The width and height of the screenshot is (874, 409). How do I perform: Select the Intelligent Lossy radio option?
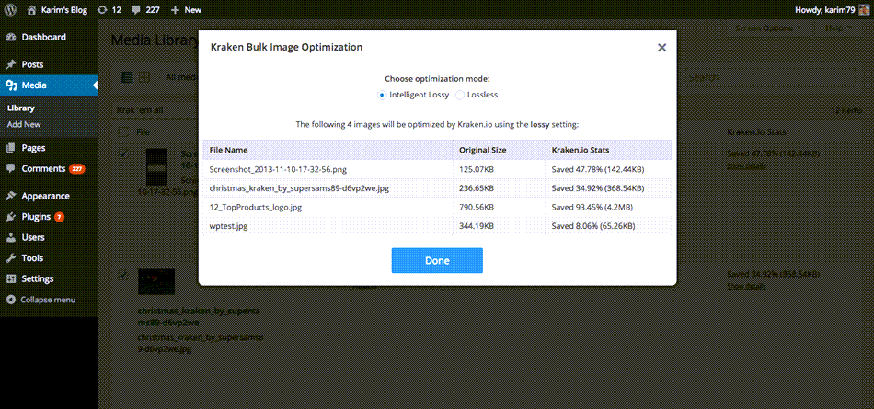[382, 95]
